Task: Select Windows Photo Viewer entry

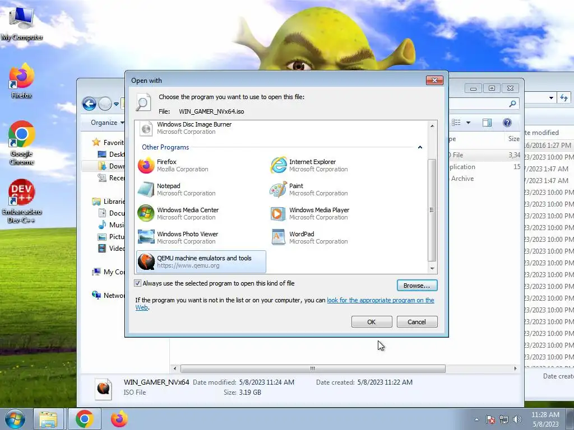Action: click(x=201, y=237)
